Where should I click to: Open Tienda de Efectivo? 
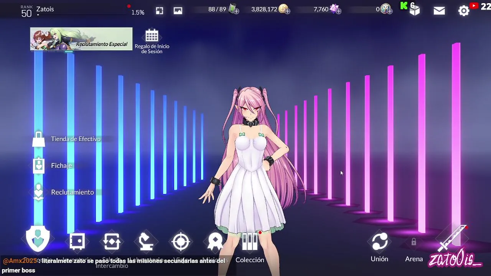[x=68, y=139]
